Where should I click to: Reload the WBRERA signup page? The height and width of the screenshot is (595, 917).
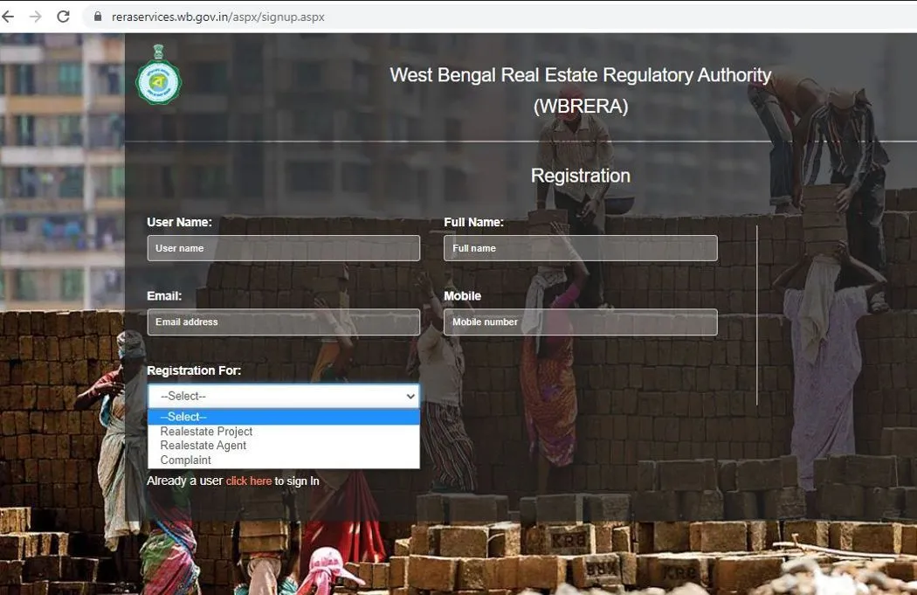tap(63, 17)
